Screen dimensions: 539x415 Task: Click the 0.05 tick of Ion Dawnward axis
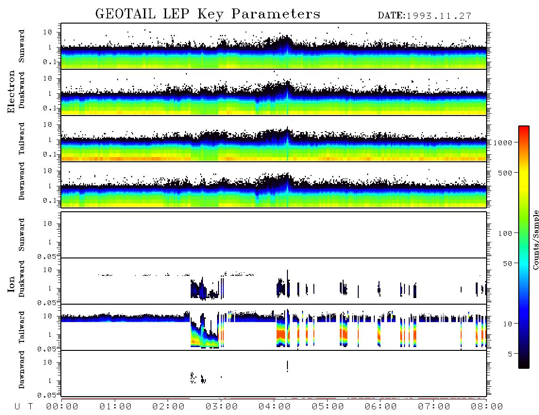coord(47,395)
